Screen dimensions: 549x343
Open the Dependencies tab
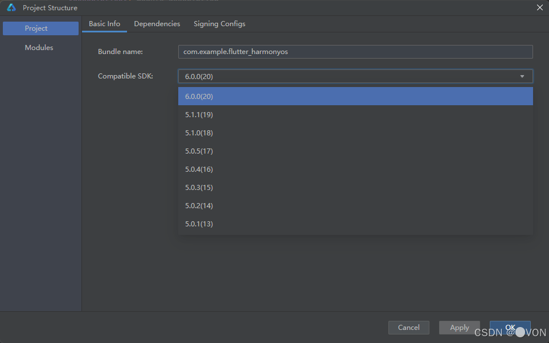[157, 24]
